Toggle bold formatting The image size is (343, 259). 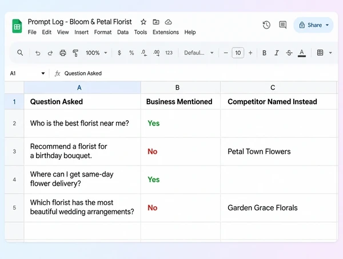pyautogui.click(x=264, y=53)
